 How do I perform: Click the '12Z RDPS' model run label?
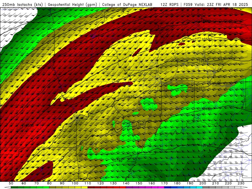pos(169,4)
